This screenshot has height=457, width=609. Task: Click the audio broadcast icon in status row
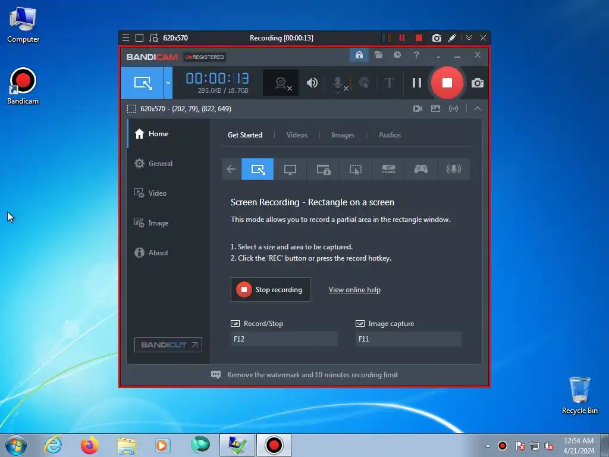click(x=453, y=109)
